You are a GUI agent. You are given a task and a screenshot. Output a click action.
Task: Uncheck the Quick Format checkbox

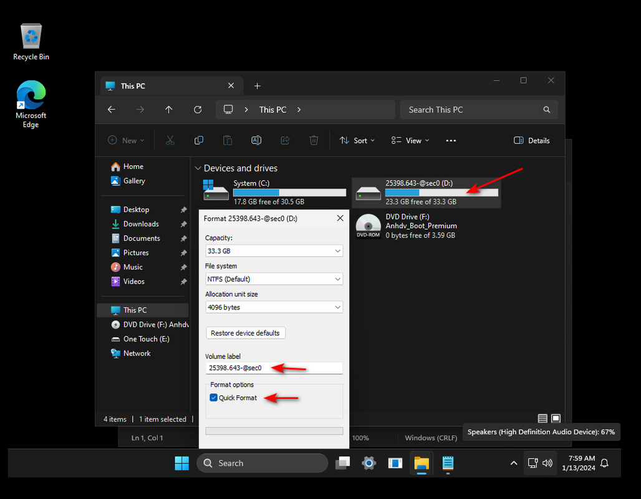coord(213,397)
